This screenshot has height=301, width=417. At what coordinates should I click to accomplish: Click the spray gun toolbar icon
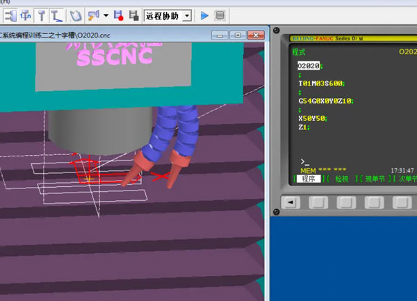tap(93, 15)
